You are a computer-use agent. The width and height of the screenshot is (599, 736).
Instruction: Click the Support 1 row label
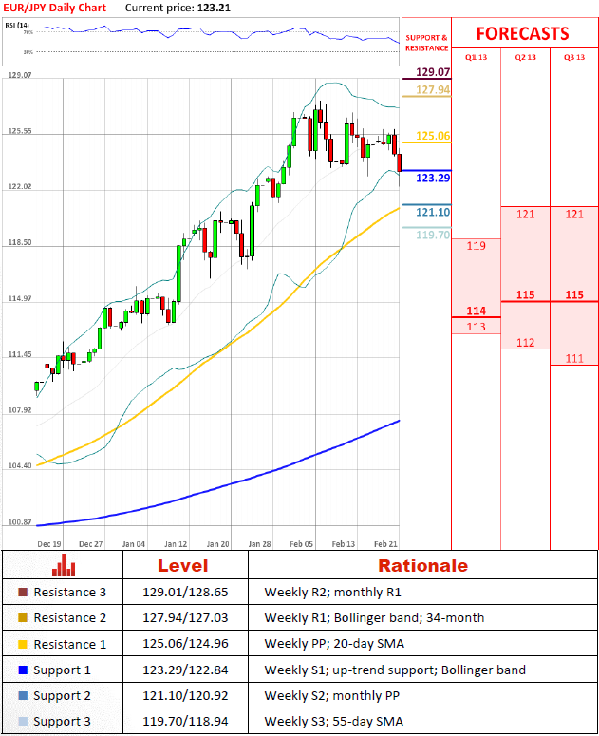coord(62,670)
